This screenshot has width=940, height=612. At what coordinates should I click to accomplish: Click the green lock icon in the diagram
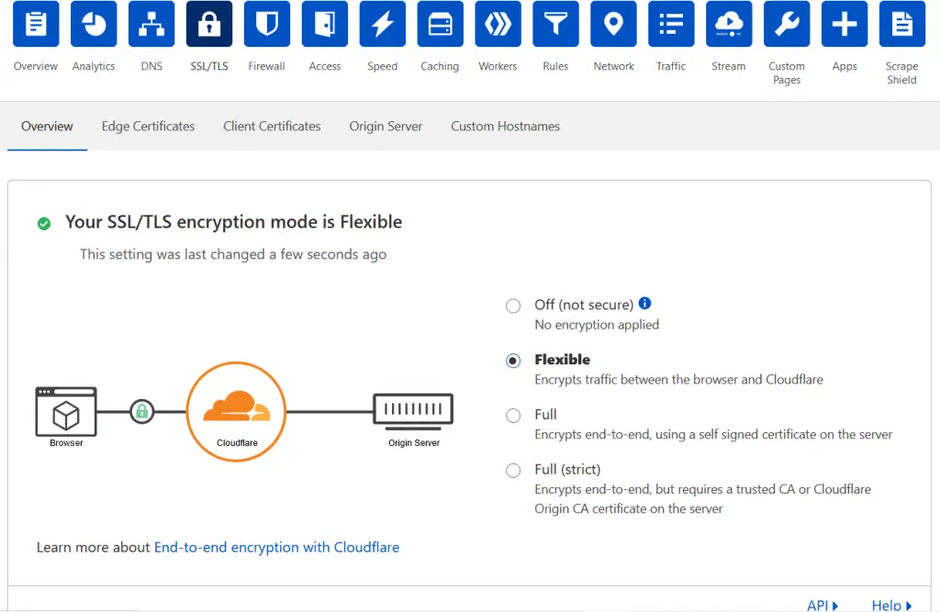point(142,412)
